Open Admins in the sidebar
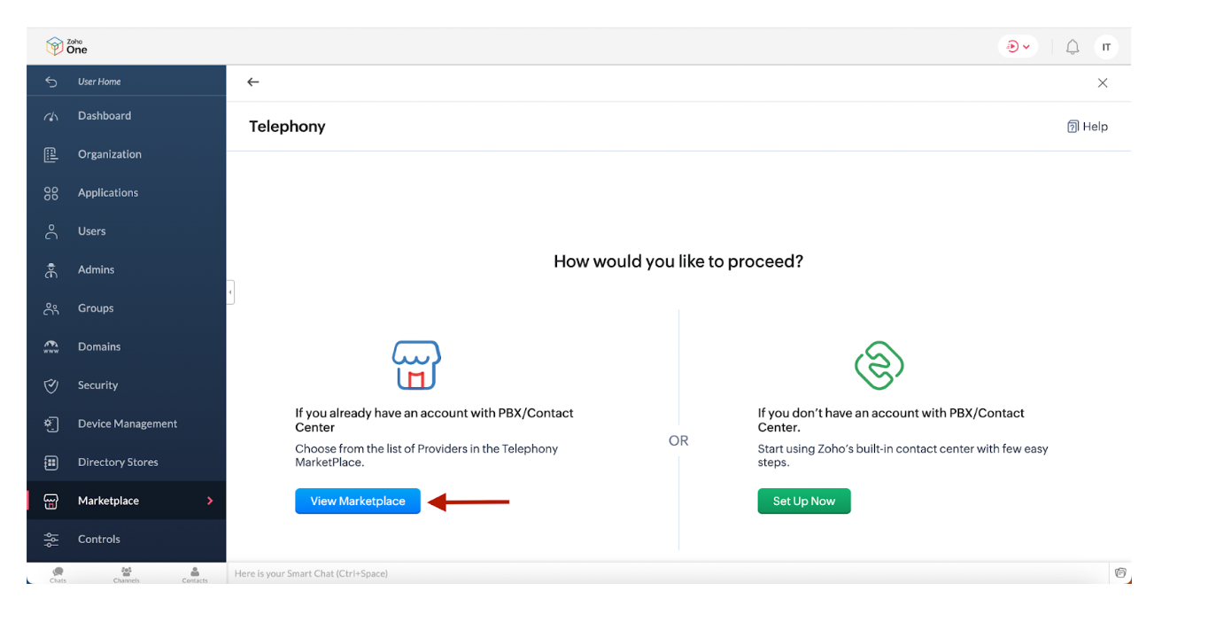Screen dimensions: 1224x622 click(x=127, y=270)
